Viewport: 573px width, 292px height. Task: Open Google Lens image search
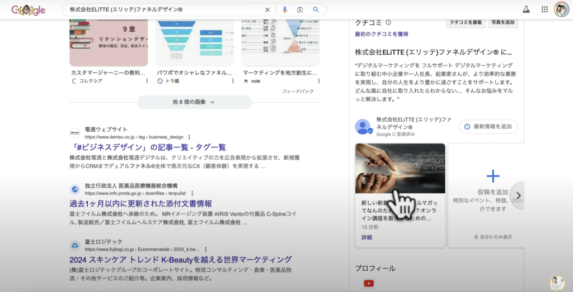coord(300,9)
